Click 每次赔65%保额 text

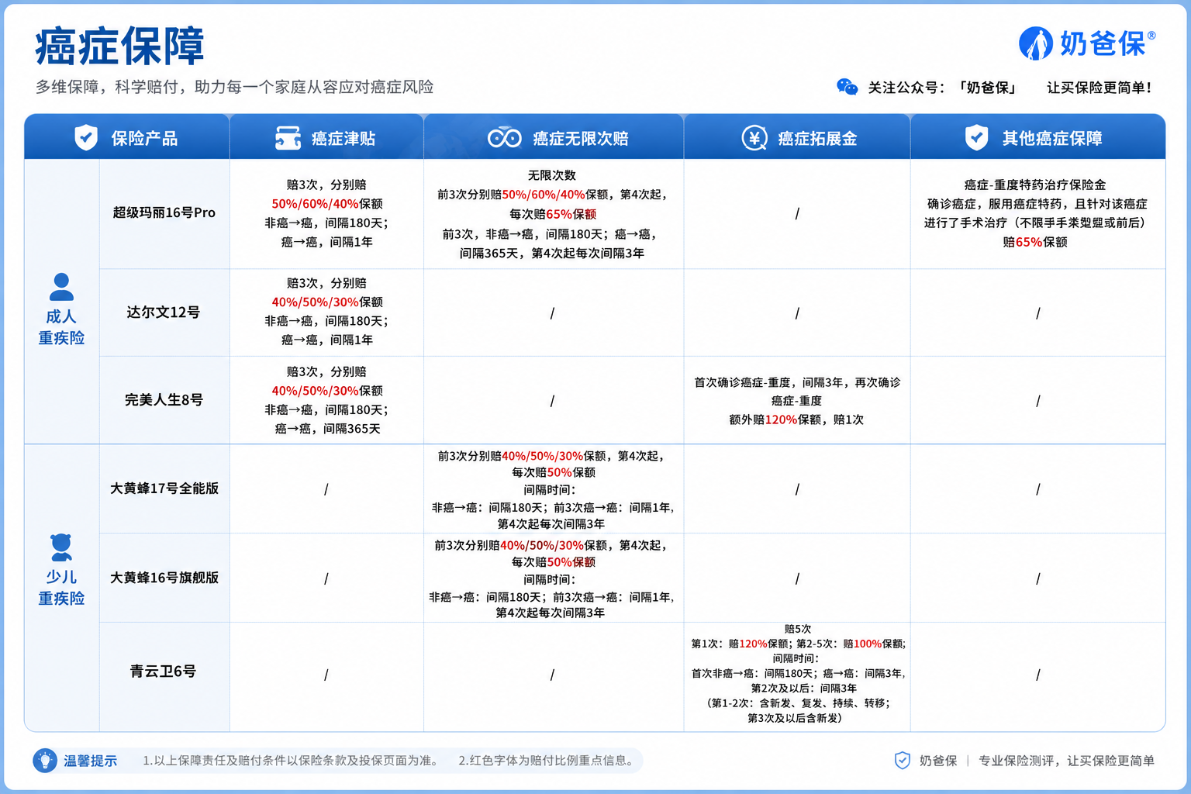click(553, 214)
